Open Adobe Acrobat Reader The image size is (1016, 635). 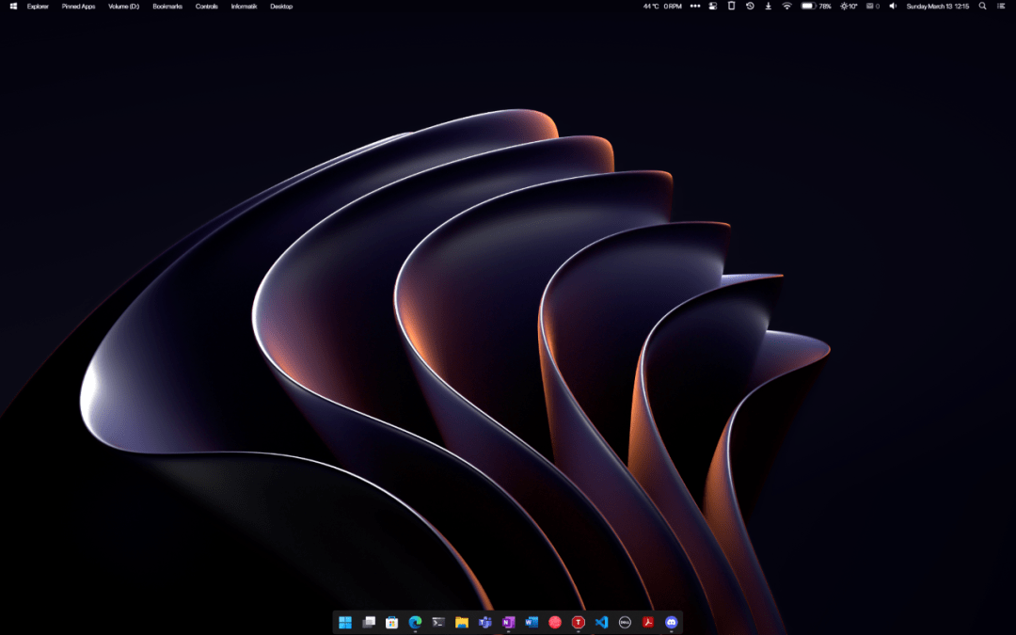click(x=648, y=622)
